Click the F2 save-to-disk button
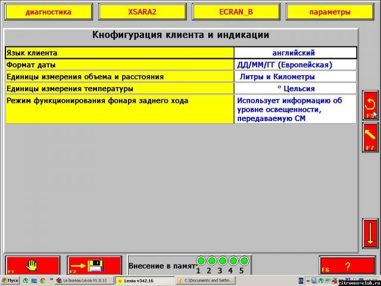Screen dimensions: 381x286 coord(94,265)
